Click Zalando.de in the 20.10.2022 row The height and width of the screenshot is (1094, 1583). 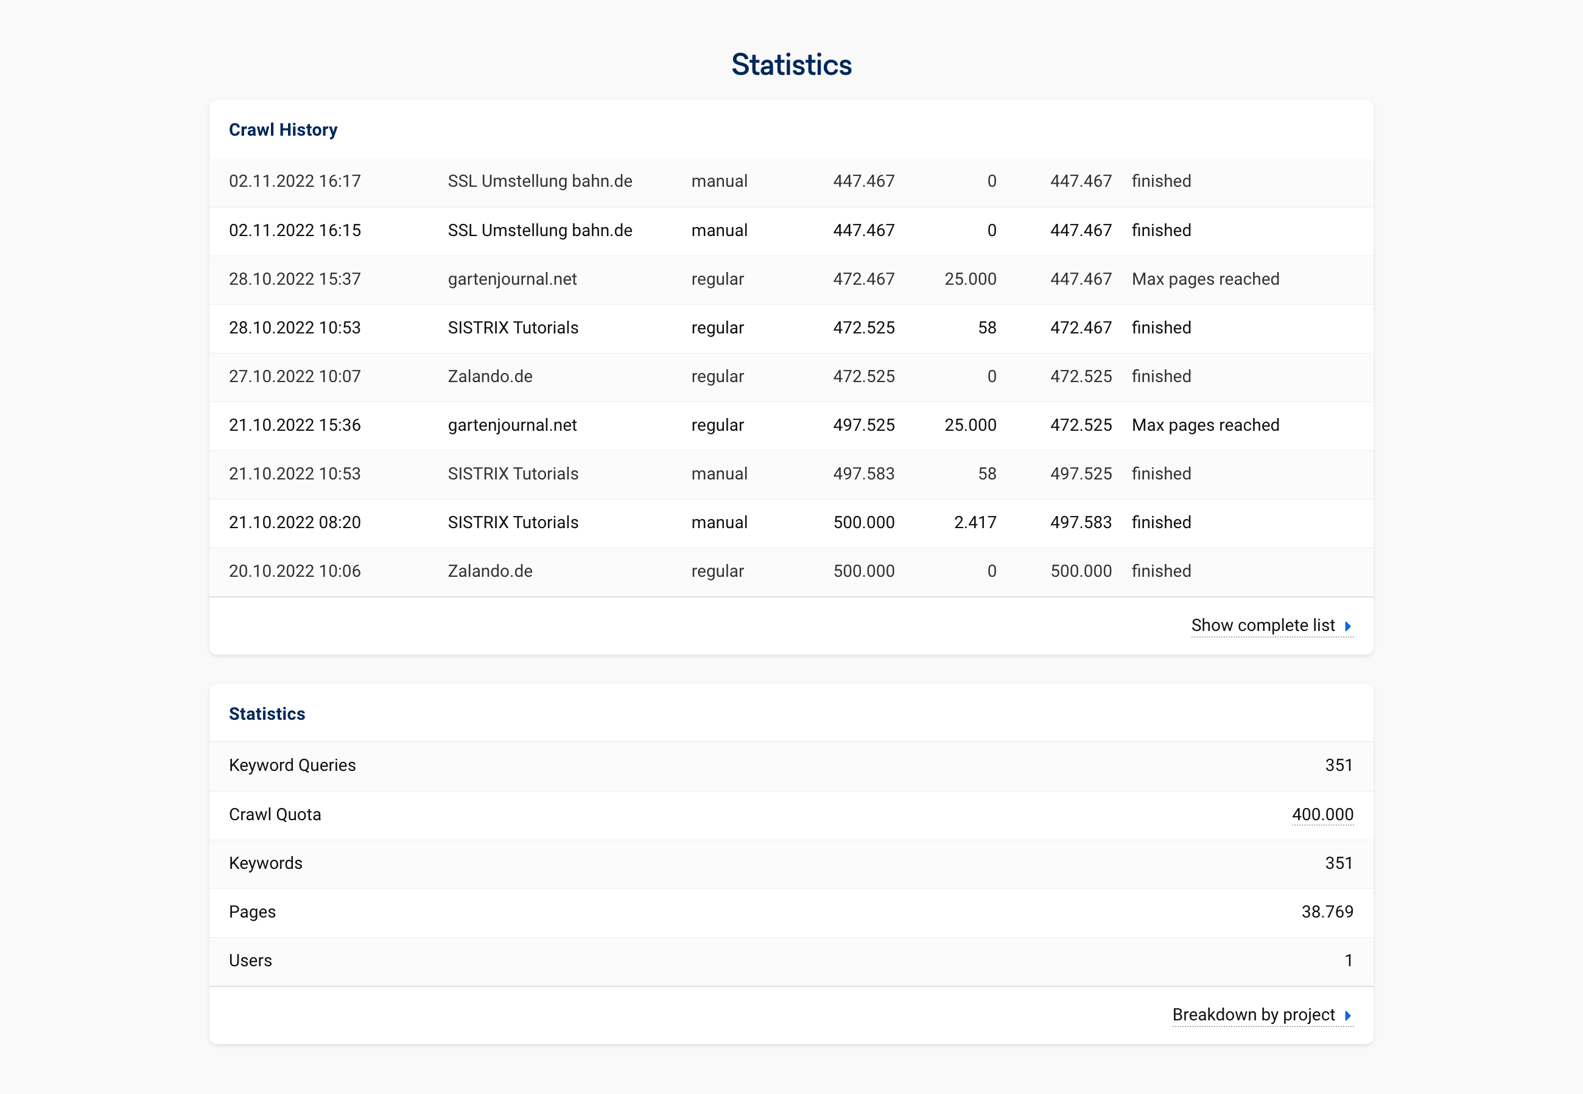click(490, 571)
